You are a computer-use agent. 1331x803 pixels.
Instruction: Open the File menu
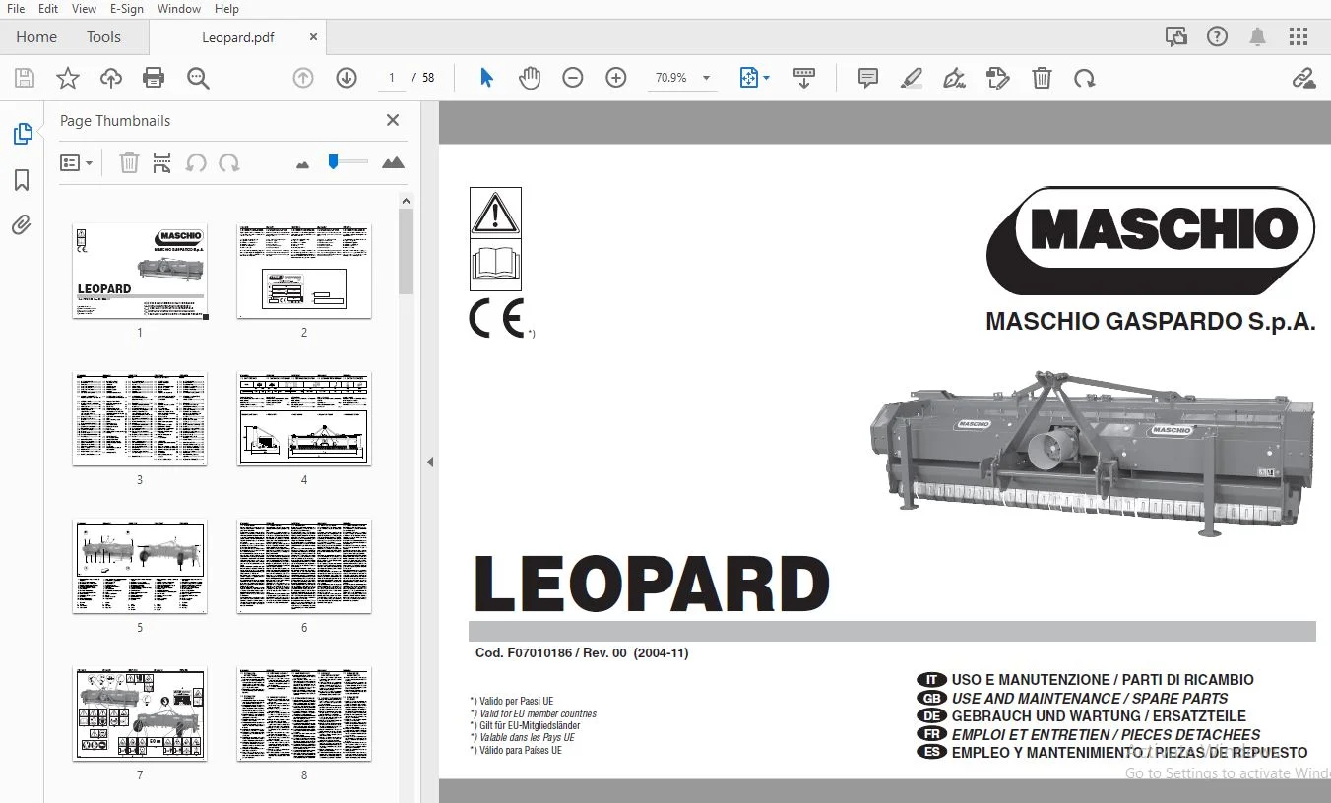point(16,9)
